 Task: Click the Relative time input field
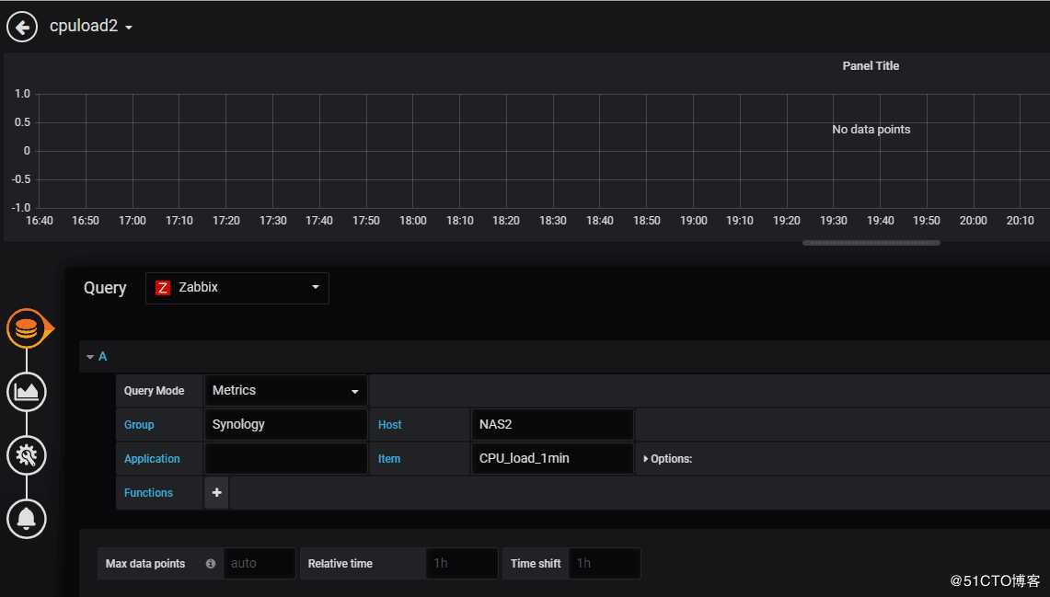click(x=462, y=564)
